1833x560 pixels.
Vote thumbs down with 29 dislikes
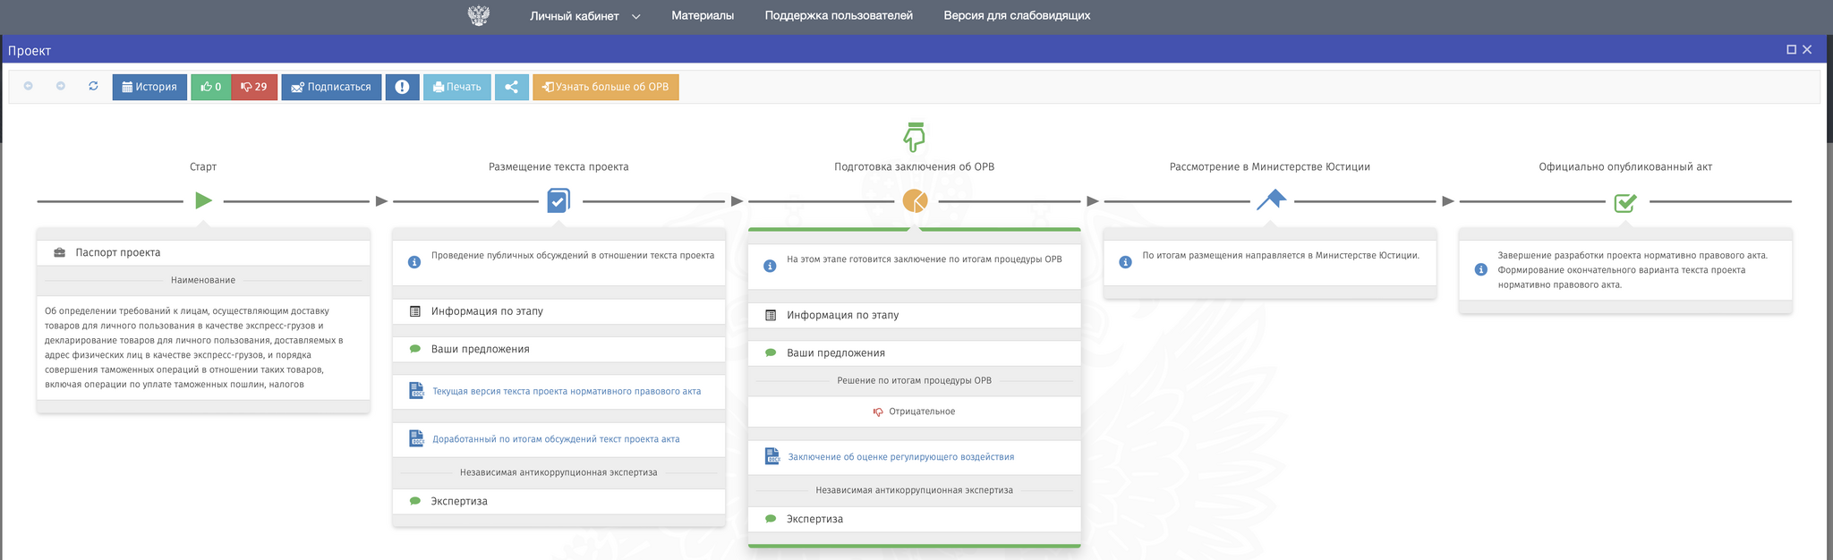254,87
